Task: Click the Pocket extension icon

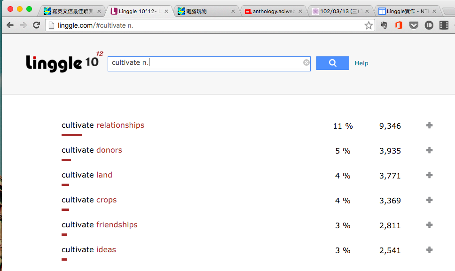Action: 414,25
